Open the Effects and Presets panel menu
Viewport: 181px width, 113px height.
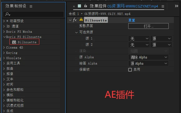click(x=31, y=6)
